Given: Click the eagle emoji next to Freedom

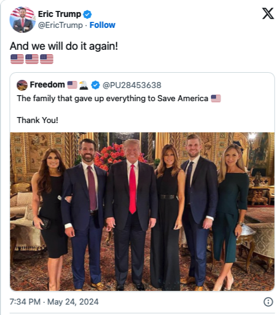Looking at the screenshot, I should coord(84,85).
